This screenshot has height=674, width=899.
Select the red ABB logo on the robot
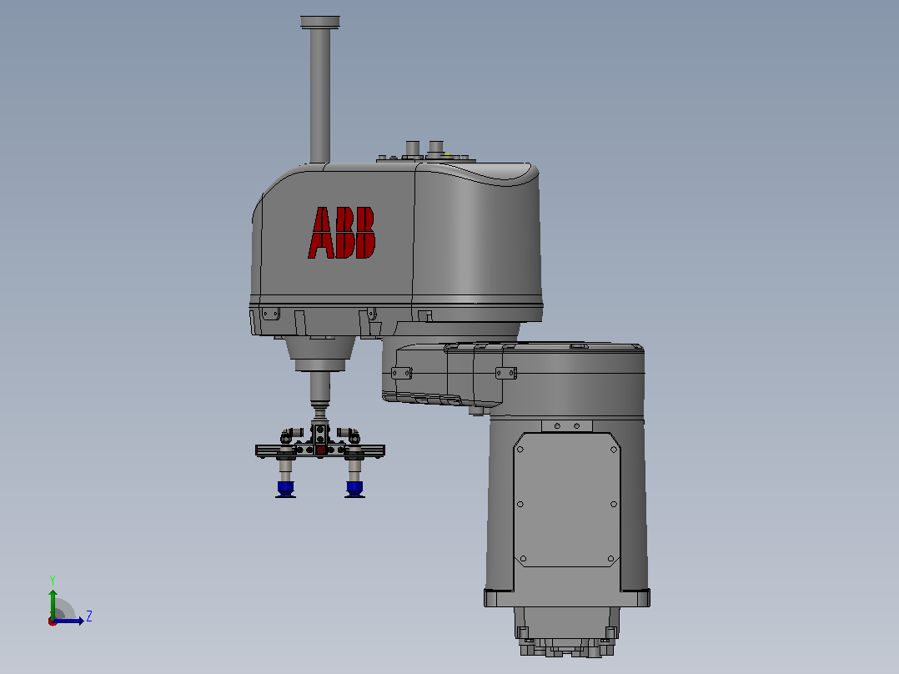click(x=342, y=233)
